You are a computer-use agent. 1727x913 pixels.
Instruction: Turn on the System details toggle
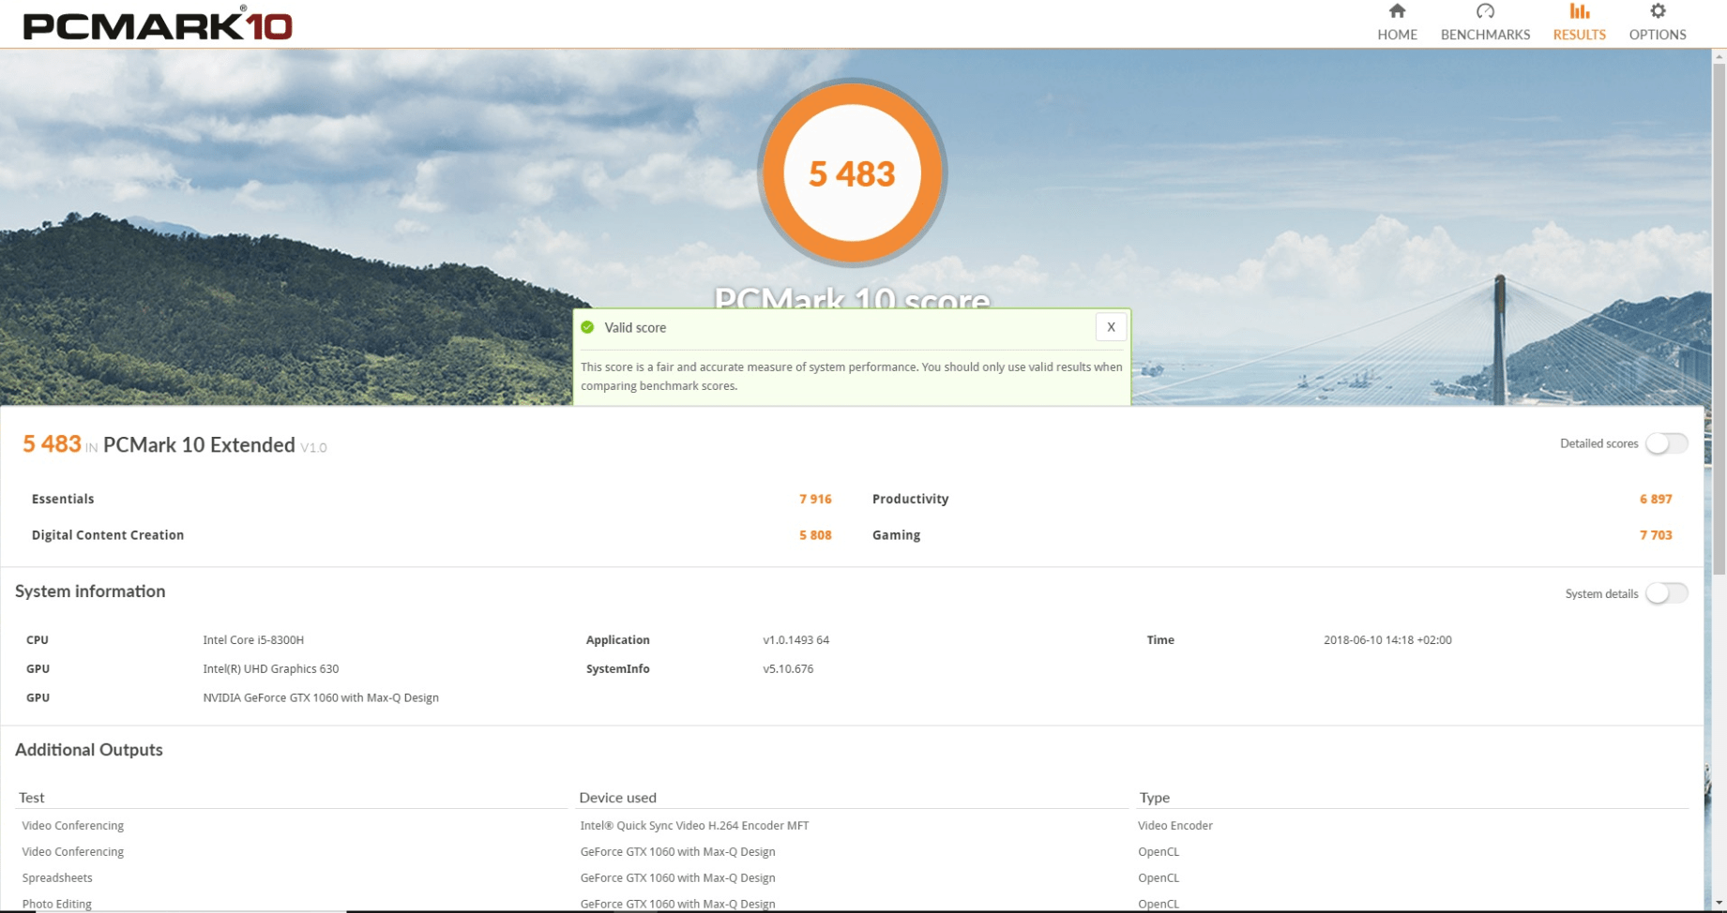pos(1666,593)
